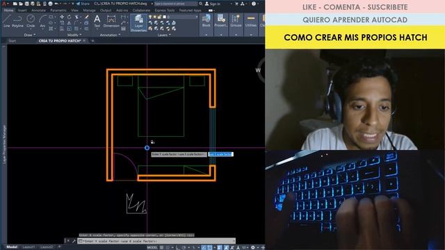
Task: Open command line history dropdown arrow
Action: [234, 241]
